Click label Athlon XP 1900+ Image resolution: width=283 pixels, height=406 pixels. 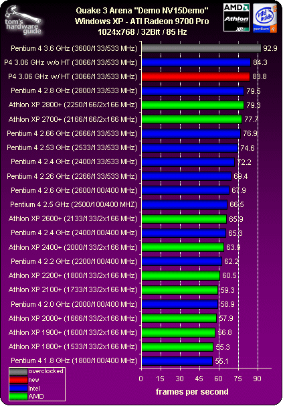pos(73,332)
